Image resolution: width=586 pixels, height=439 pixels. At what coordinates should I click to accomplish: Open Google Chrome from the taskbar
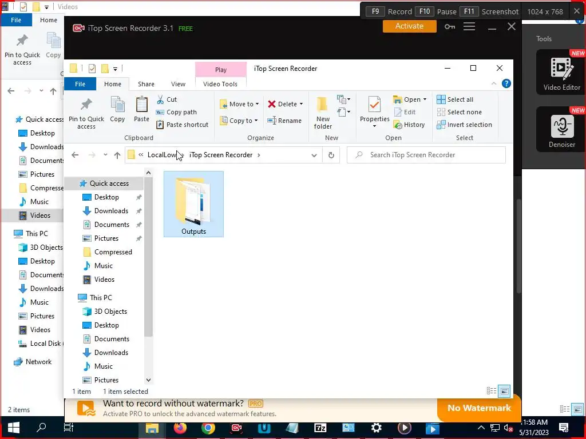[x=208, y=428]
